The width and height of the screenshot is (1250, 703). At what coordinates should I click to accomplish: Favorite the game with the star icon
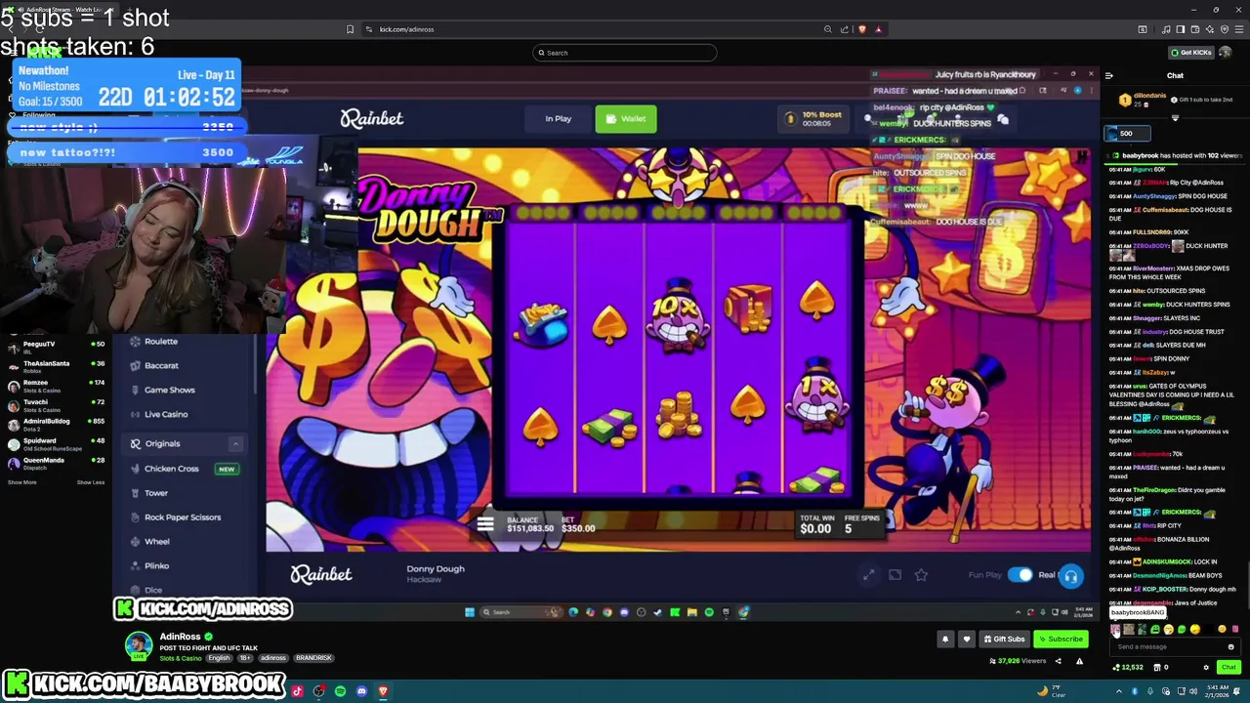pos(921,575)
